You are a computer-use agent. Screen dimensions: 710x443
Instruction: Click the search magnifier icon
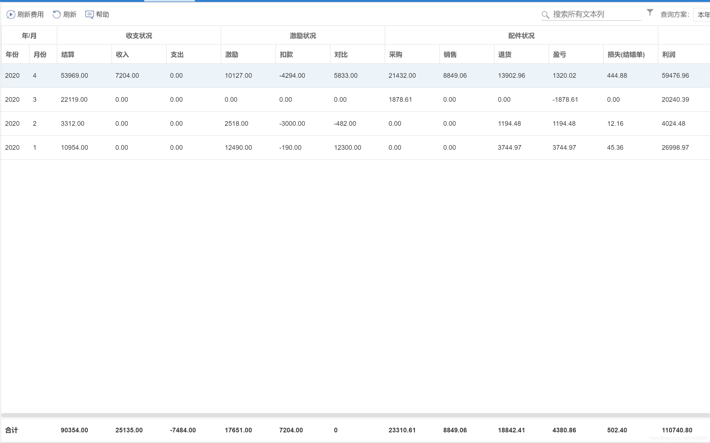click(545, 15)
